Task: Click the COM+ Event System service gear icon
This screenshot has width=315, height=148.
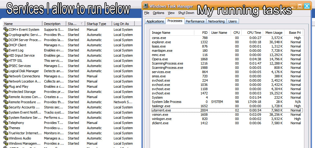Action: coord(5,30)
